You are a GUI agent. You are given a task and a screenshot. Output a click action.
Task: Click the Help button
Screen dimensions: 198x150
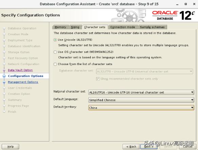11,147
